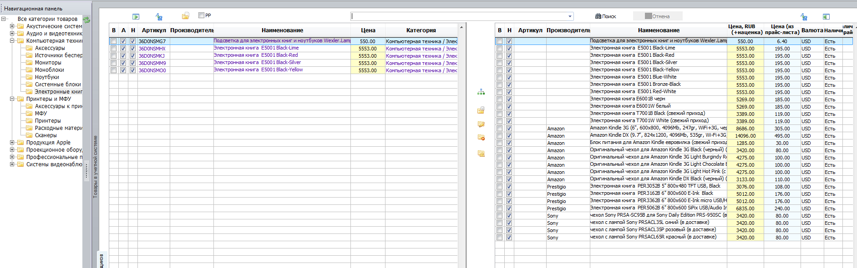Sort right table by Цена, RUB (+наценка) header
The image size is (857, 268).
point(745,30)
